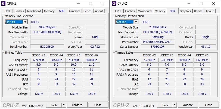The height and width of the screenshot is (109, 221).
Task: Click Week/Year value 43 / 10
Action: tap(206, 47)
